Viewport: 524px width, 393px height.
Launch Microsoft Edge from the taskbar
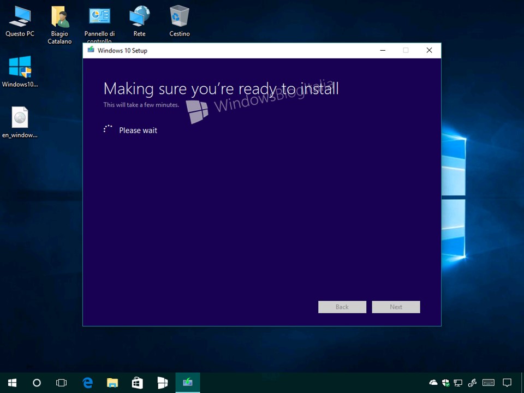pos(87,383)
